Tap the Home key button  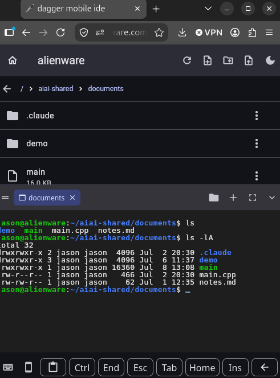pyautogui.click(x=202, y=367)
